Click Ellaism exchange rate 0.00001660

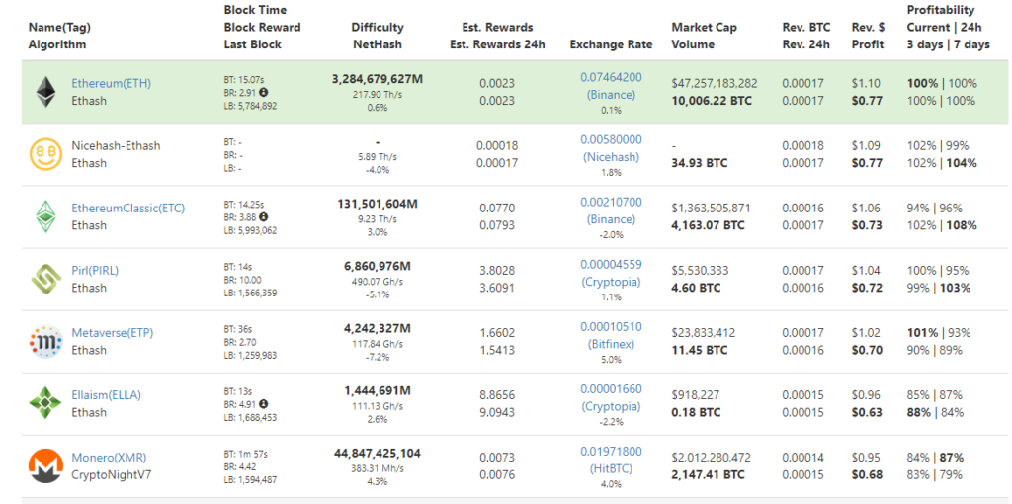coord(611,389)
